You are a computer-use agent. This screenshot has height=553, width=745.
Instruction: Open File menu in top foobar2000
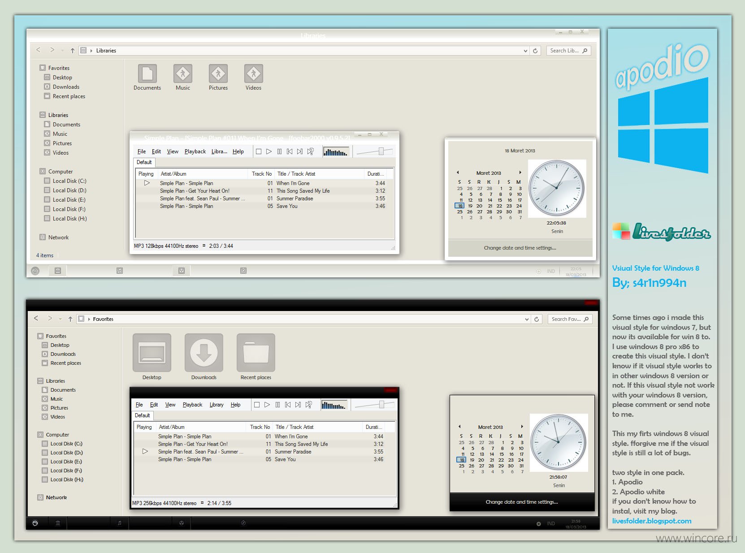click(x=142, y=151)
